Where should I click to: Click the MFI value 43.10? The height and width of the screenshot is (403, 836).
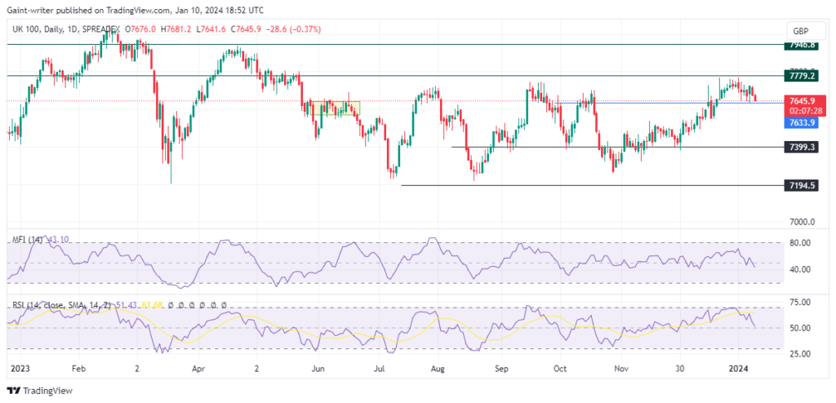coord(57,240)
